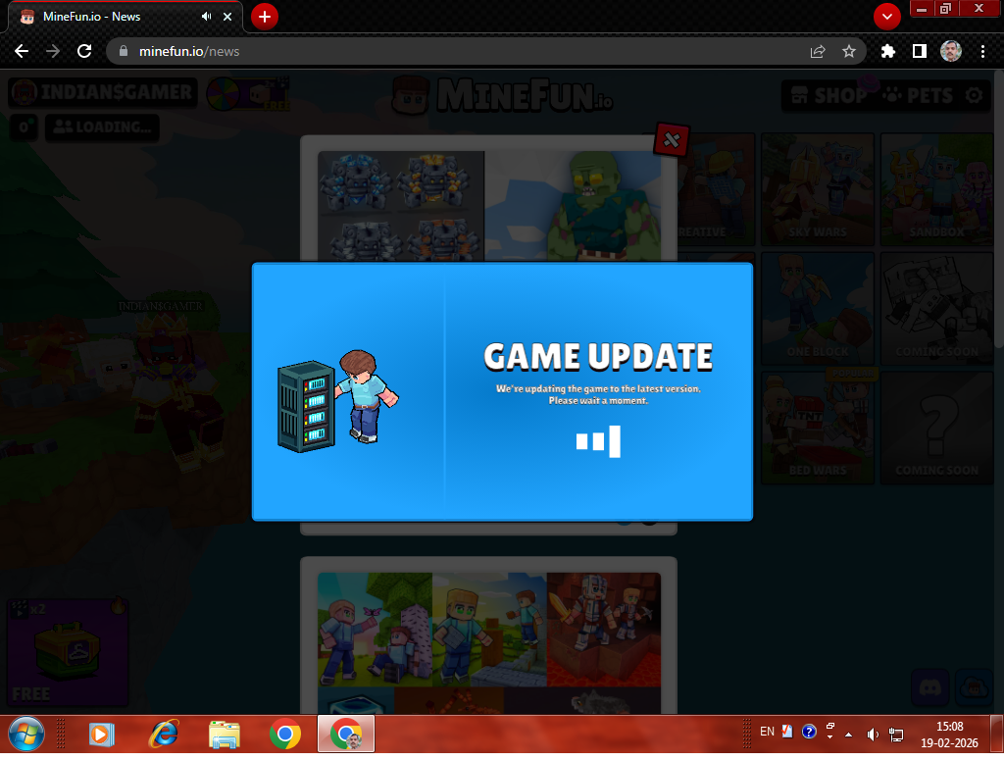Open the red tab search dropdown
This screenshot has height=761, width=1004.
pyautogui.click(x=886, y=17)
